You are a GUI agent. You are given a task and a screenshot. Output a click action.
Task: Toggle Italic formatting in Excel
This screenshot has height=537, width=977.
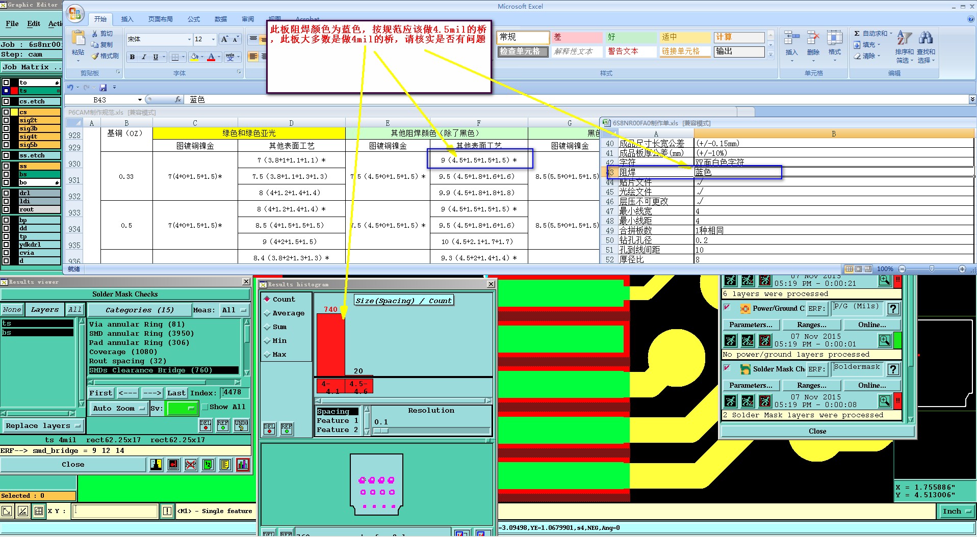144,57
